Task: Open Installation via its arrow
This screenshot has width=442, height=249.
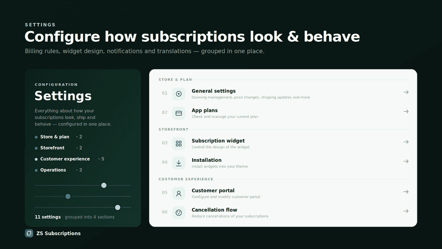Action: coord(406,161)
